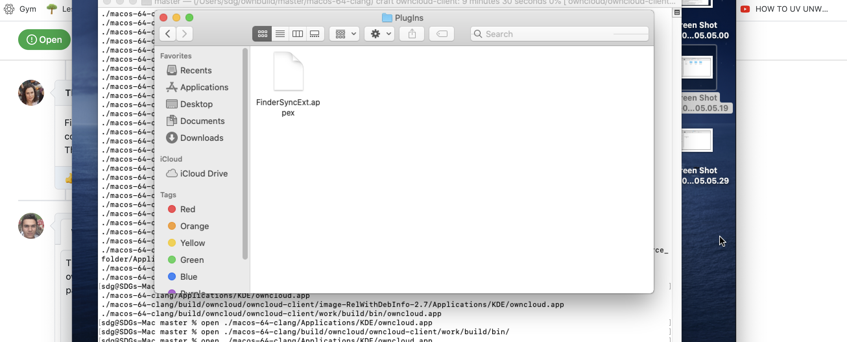
Task: Open Recents in Finder sidebar
Action: point(196,70)
